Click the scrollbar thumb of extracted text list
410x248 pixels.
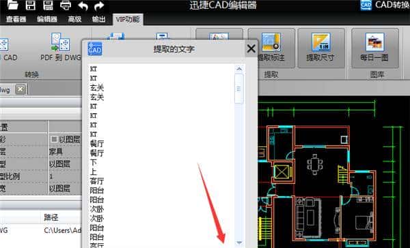(239, 89)
